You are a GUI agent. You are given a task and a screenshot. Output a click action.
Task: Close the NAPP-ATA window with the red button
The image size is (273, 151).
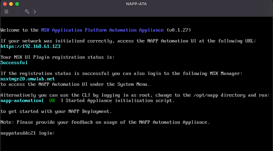click(x=5, y=4)
